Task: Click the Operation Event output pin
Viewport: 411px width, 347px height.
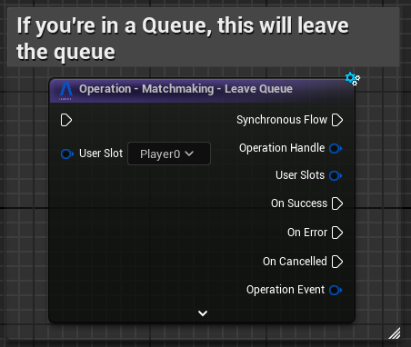Action: point(336,290)
